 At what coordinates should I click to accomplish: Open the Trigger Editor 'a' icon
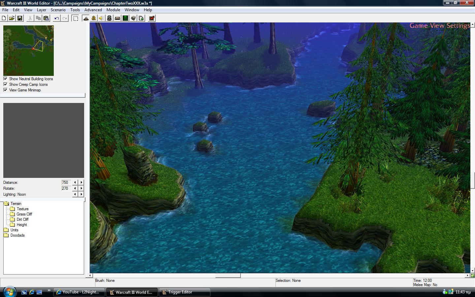(94, 18)
